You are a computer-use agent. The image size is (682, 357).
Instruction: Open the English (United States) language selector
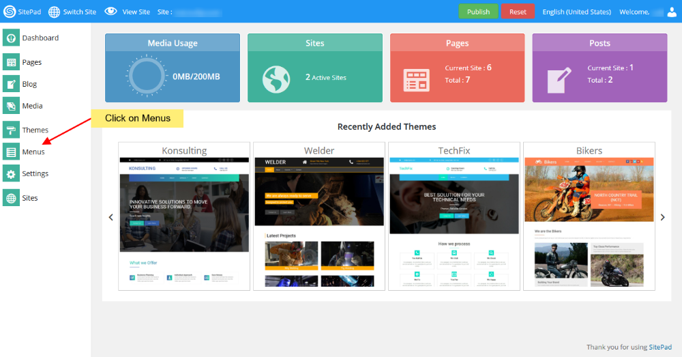(577, 12)
